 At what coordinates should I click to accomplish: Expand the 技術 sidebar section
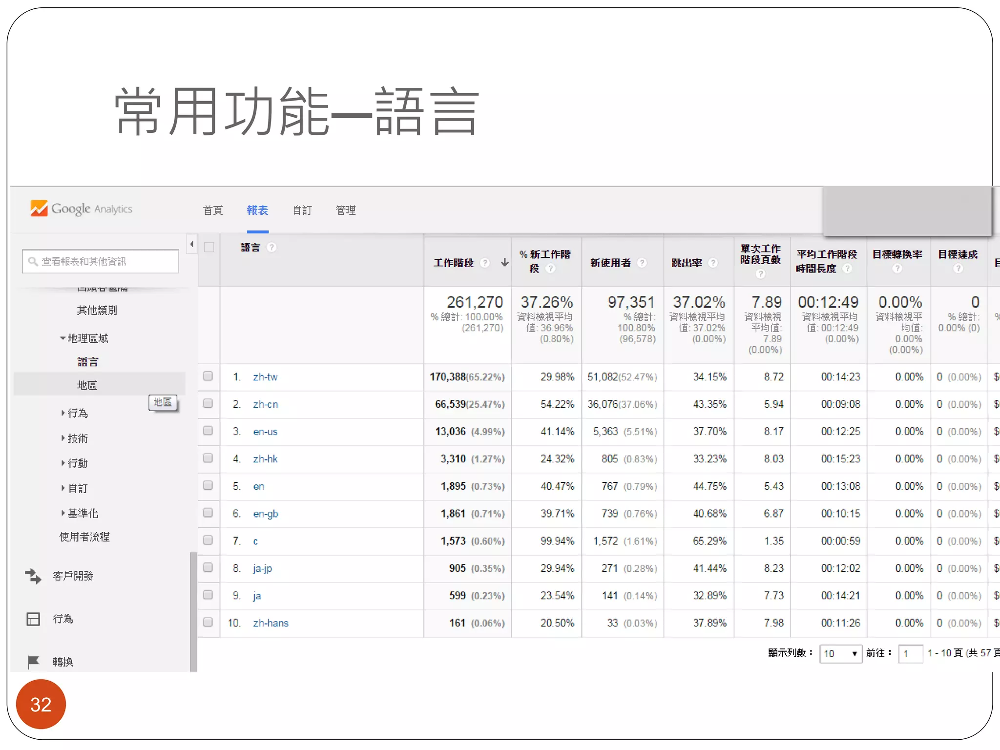point(63,438)
